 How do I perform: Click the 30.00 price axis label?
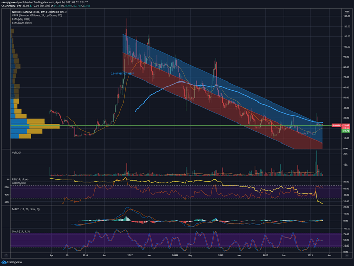pyautogui.click(x=347, y=118)
